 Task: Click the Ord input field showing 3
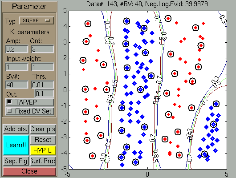[42, 49]
